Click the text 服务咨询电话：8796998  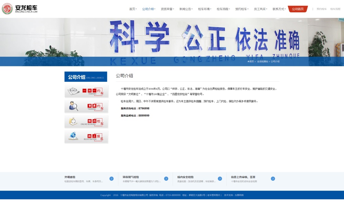[x=135, y=109]
